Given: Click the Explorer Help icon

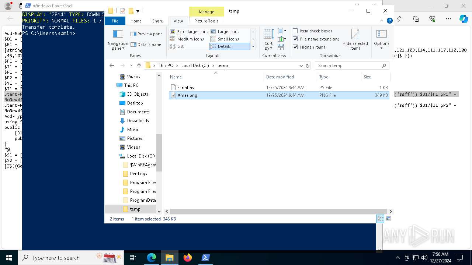Looking at the screenshot, I should [389, 21].
